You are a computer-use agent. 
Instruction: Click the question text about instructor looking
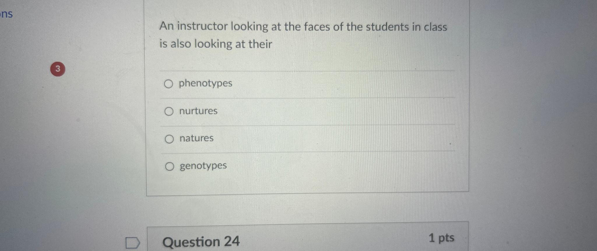click(x=303, y=35)
